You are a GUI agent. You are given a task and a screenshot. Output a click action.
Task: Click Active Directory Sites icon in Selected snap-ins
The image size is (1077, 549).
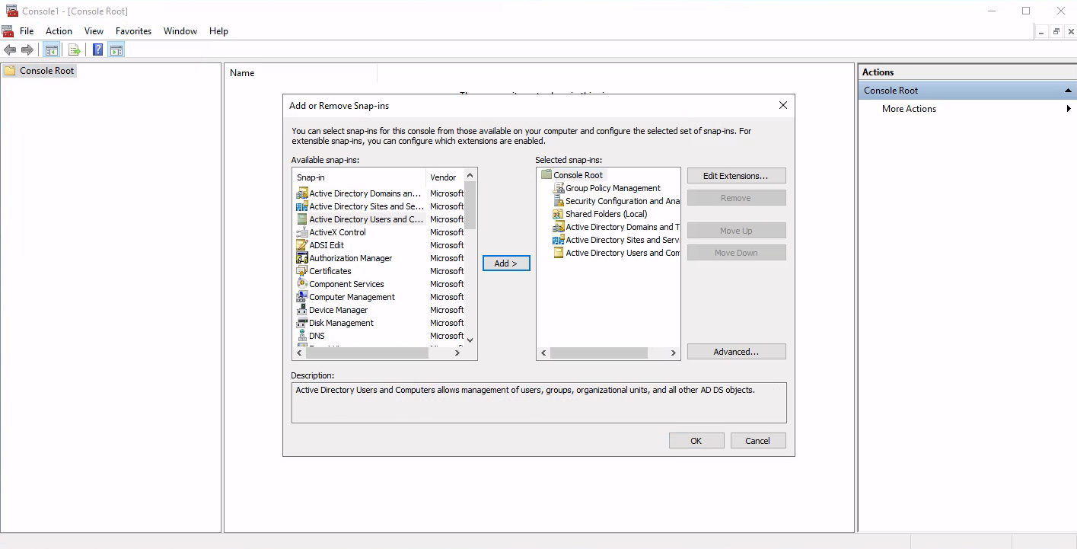click(559, 240)
